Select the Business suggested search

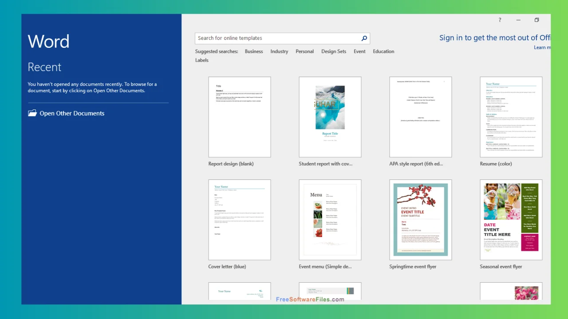pyautogui.click(x=254, y=51)
